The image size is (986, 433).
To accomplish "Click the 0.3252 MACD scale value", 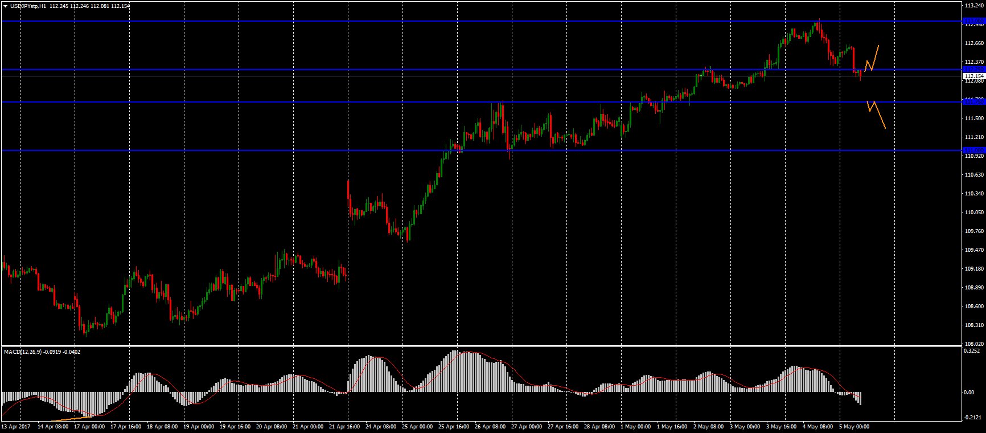I will 972,351.
